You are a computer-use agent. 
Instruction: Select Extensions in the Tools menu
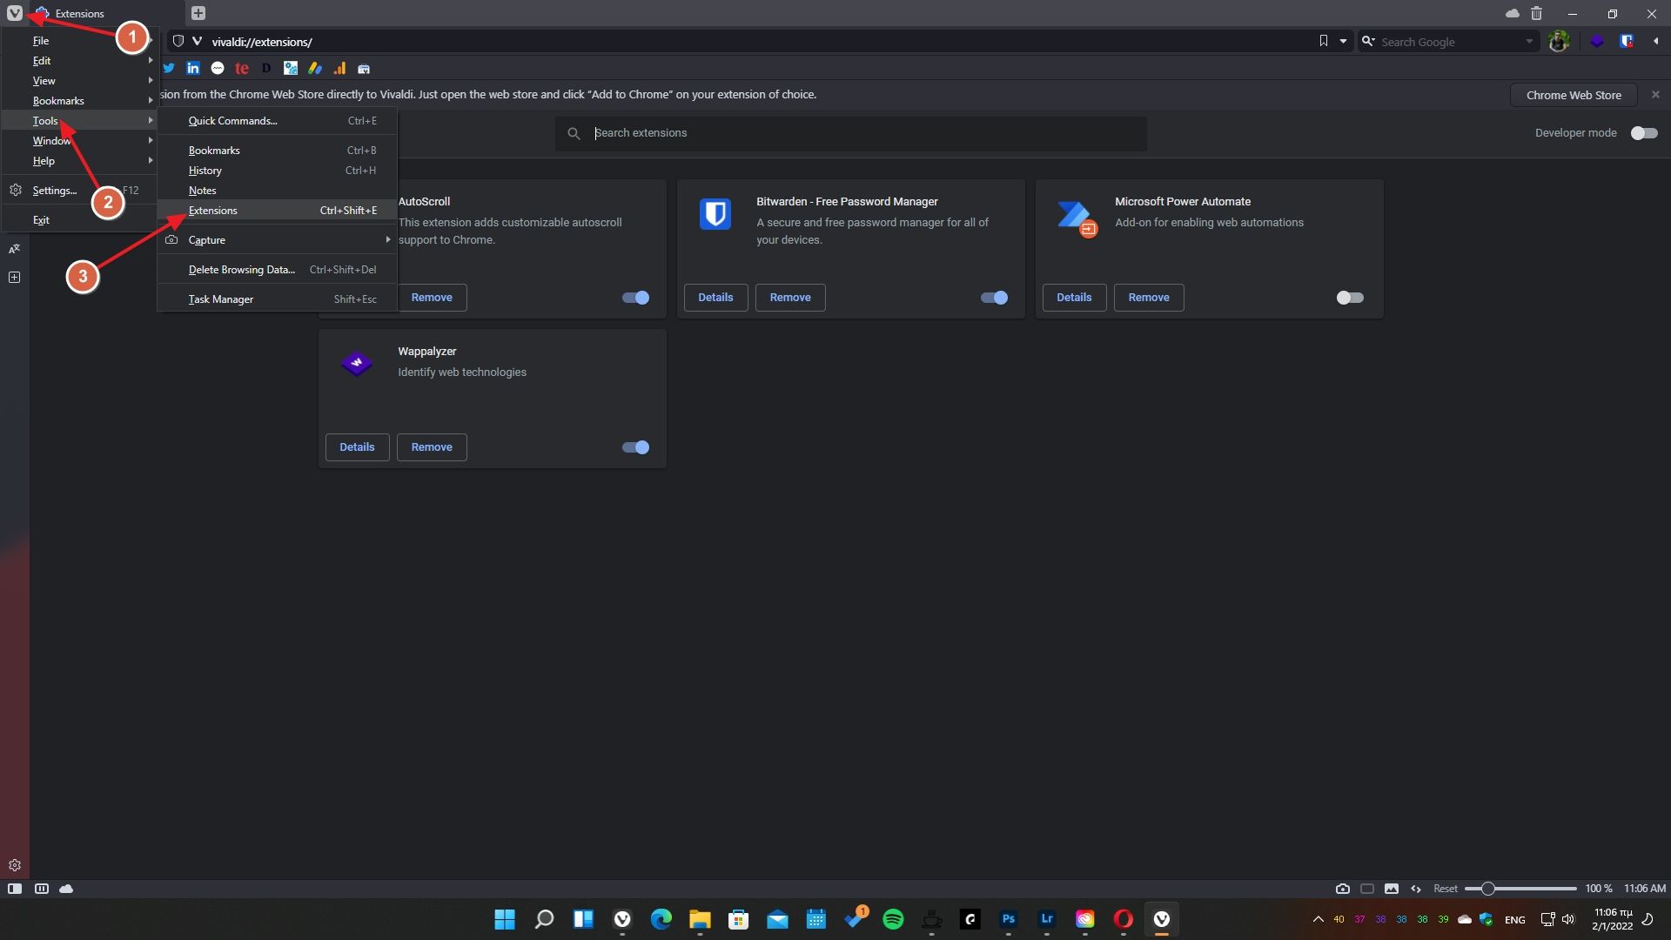tap(214, 211)
